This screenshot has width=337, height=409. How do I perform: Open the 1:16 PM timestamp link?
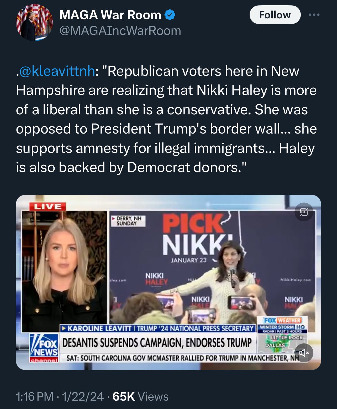coord(35,396)
